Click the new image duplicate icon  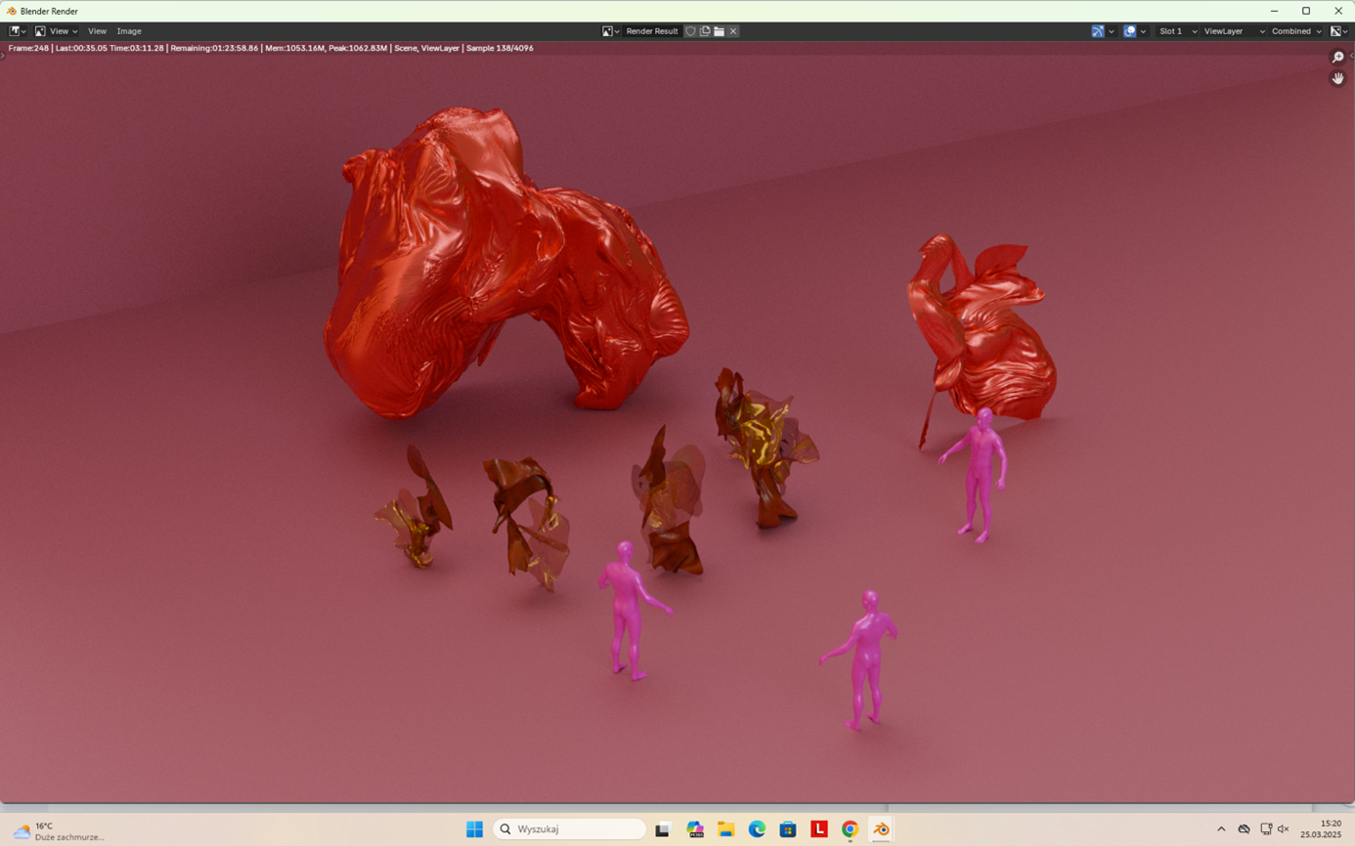[x=704, y=31]
